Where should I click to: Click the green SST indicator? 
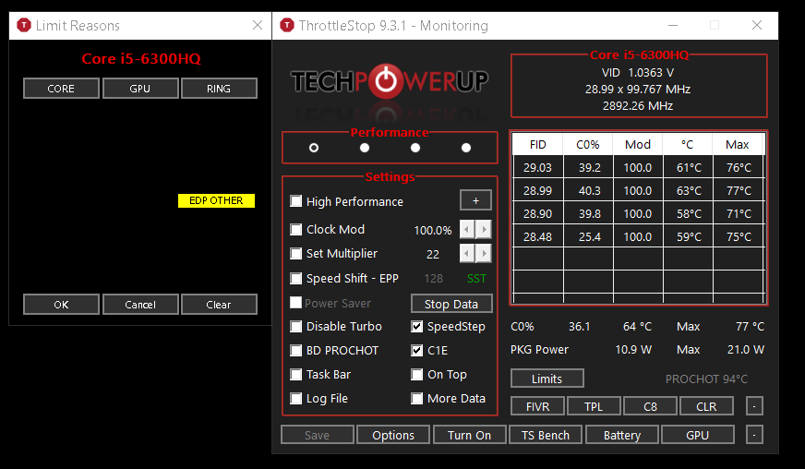476,279
